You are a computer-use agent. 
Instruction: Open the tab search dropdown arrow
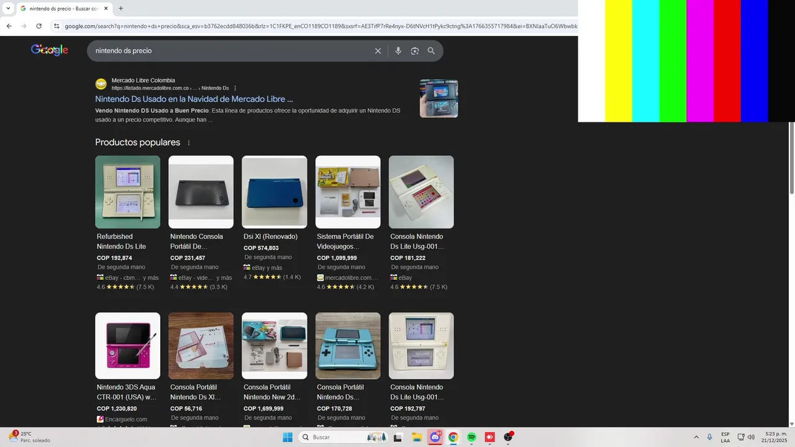point(8,9)
